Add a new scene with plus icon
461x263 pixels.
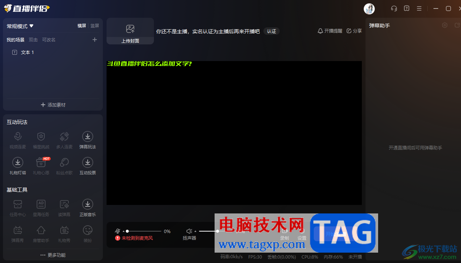pos(95,40)
